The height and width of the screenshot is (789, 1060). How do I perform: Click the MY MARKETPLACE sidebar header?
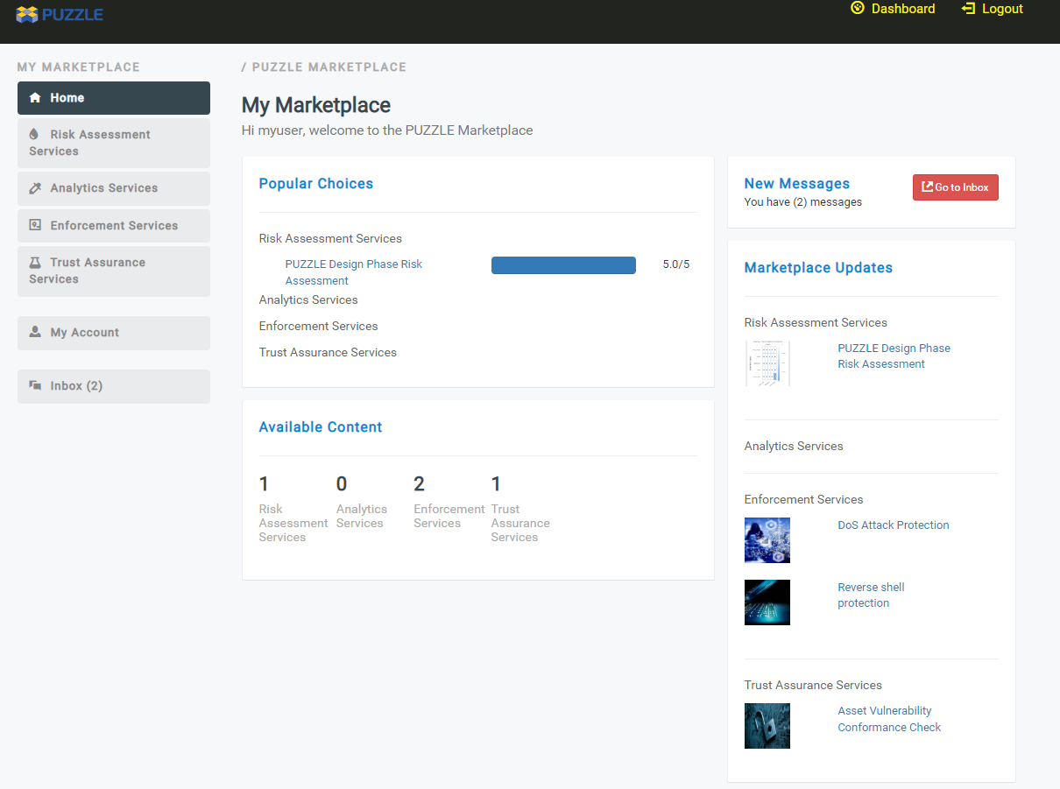79,67
